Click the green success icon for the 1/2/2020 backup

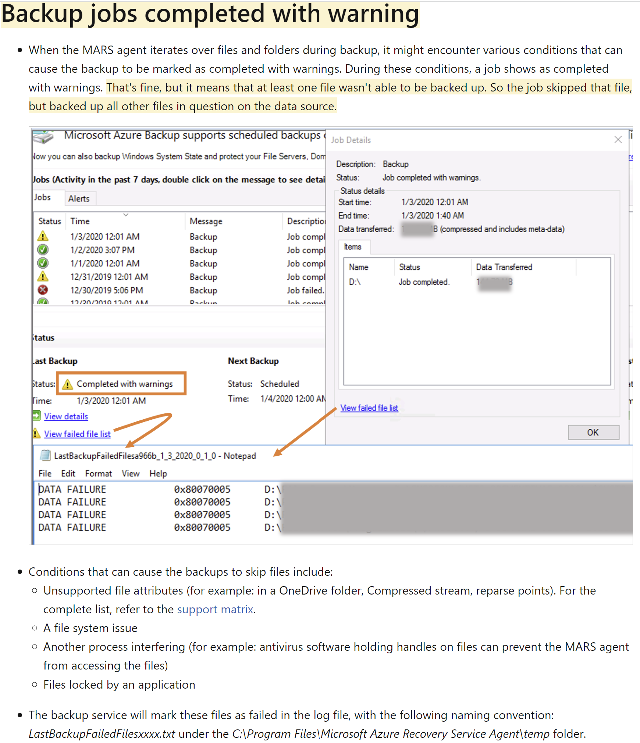coord(43,250)
